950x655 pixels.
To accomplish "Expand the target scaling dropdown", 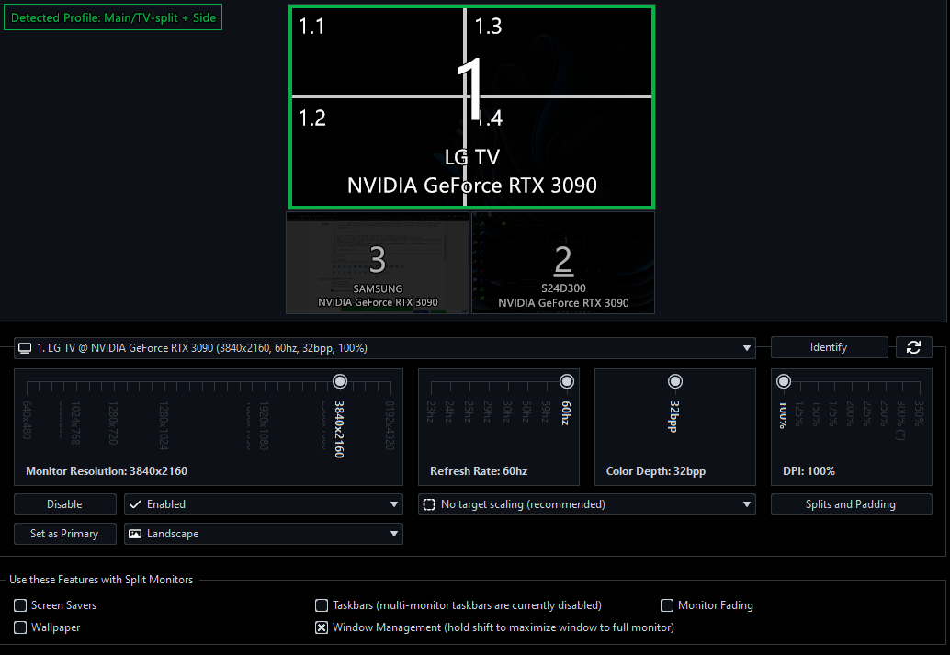I will (x=746, y=504).
